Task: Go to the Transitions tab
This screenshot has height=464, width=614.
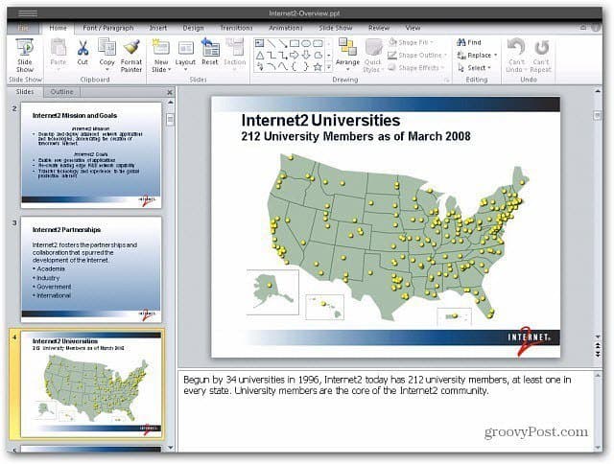Action: pyautogui.click(x=236, y=28)
